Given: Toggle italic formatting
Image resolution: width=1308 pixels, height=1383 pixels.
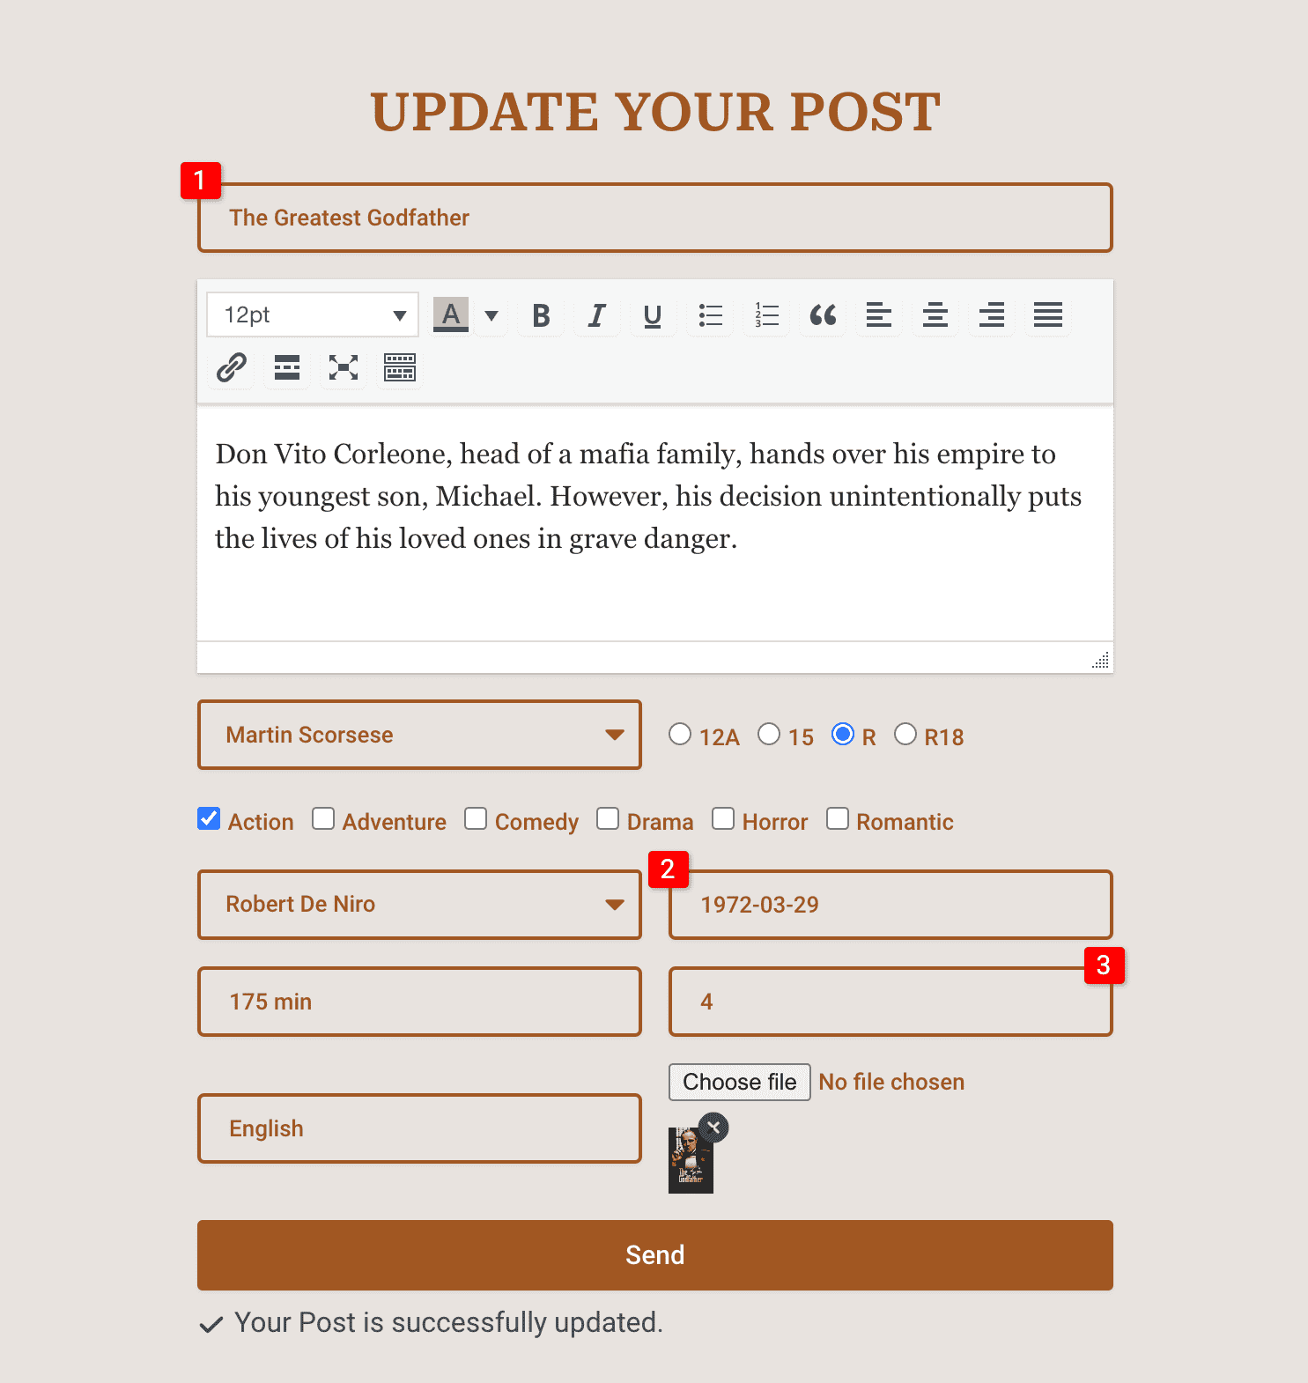Looking at the screenshot, I should click(597, 315).
